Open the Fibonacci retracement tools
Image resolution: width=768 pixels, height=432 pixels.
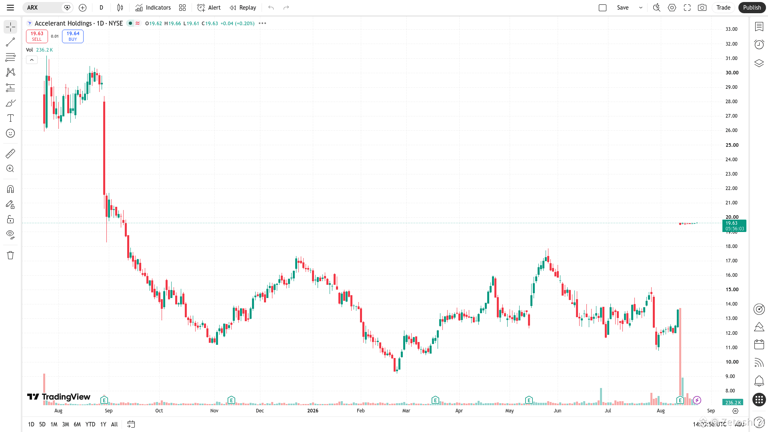click(10, 57)
